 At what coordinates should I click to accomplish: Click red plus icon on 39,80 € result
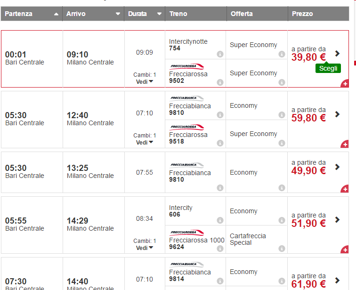[344, 84]
